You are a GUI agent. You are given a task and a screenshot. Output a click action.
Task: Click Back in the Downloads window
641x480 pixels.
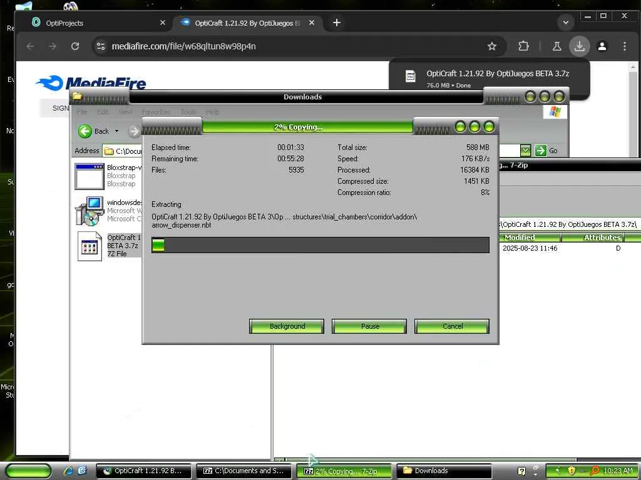coord(93,131)
